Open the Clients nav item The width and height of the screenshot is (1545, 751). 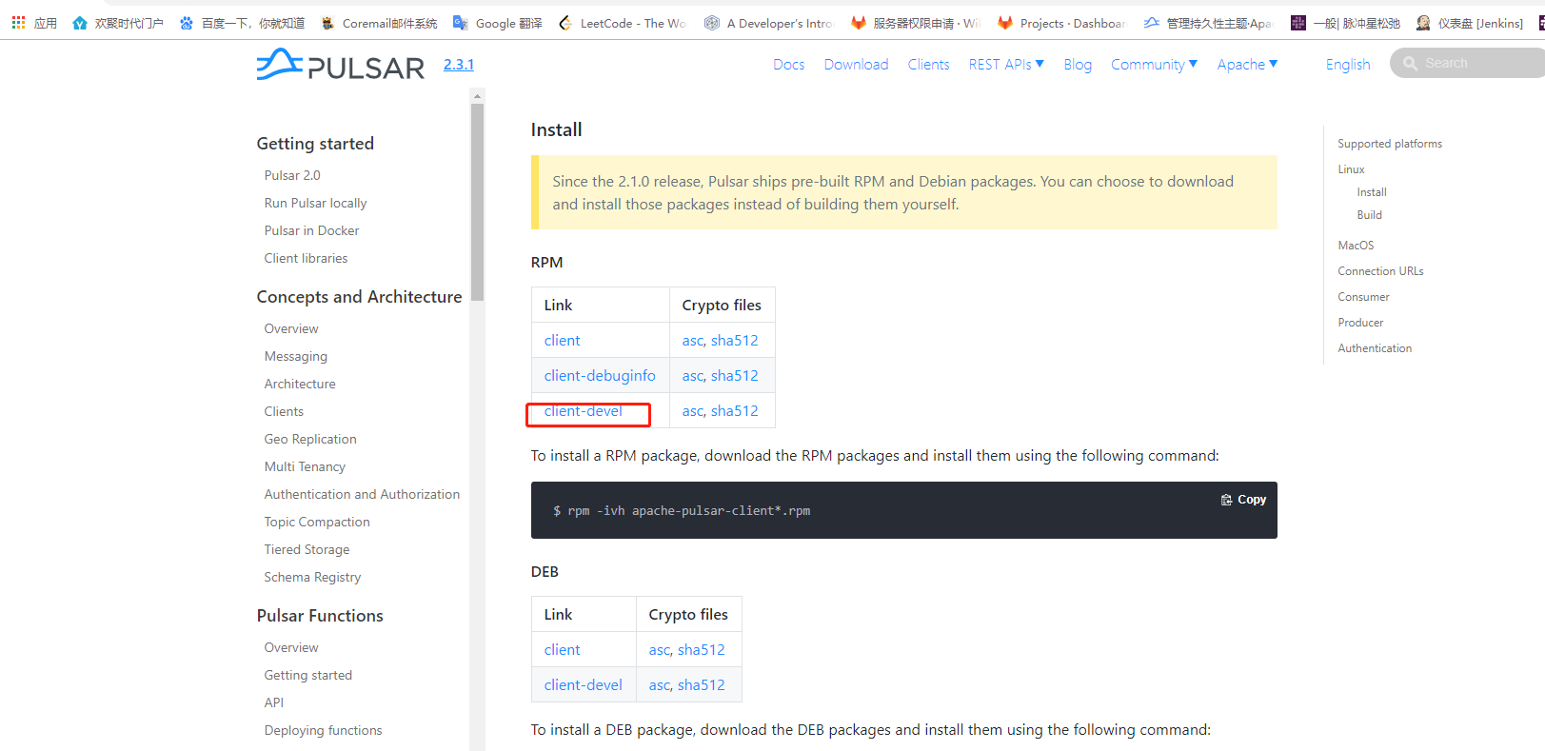(x=928, y=65)
